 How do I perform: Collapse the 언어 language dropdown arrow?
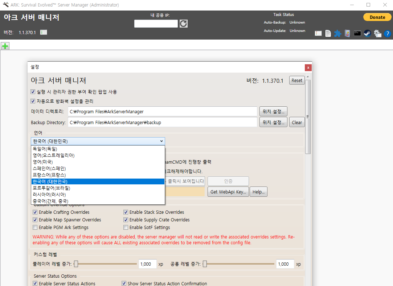click(x=161, y=141)
